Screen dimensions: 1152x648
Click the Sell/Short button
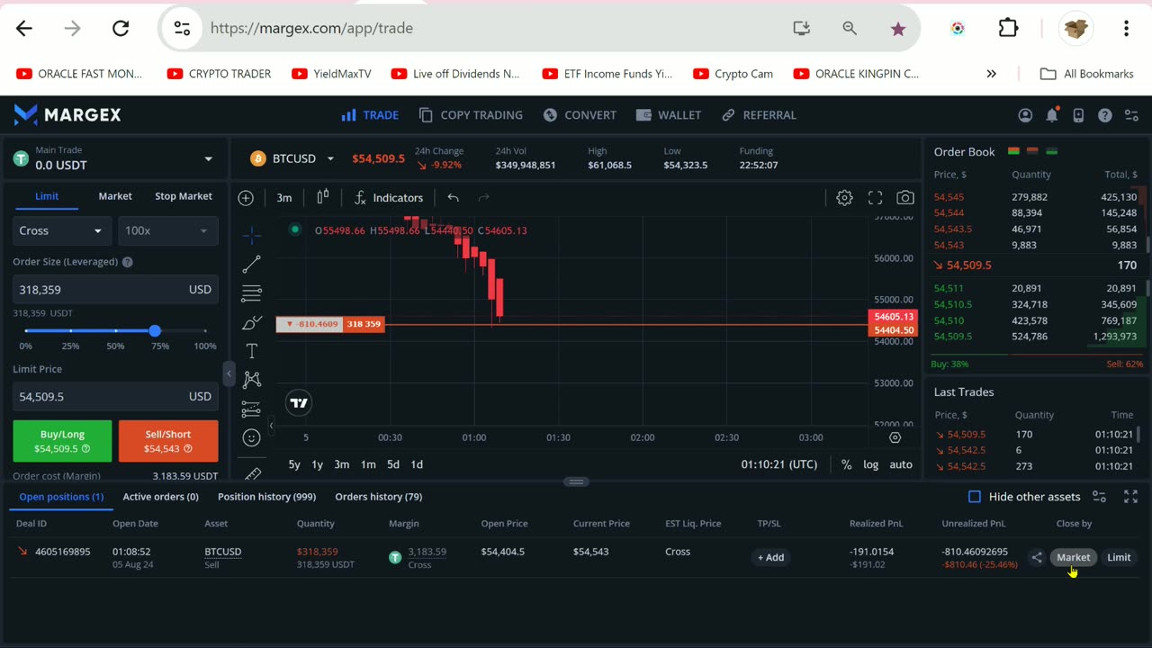[168, 441]
